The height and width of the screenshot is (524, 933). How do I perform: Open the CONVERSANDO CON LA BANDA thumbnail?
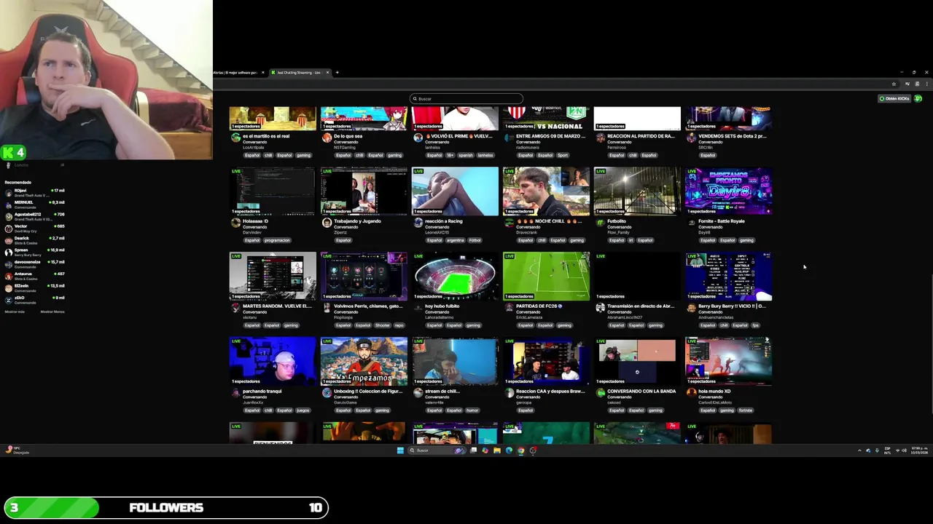(637, 362)
